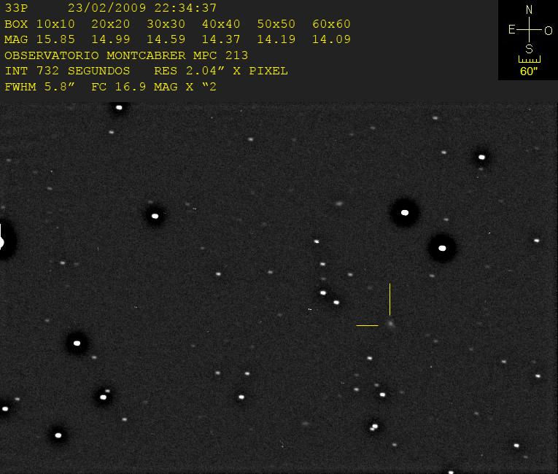Click the magnitude value "14.37"
Viewport: 558px width, 474px height.
221,39
